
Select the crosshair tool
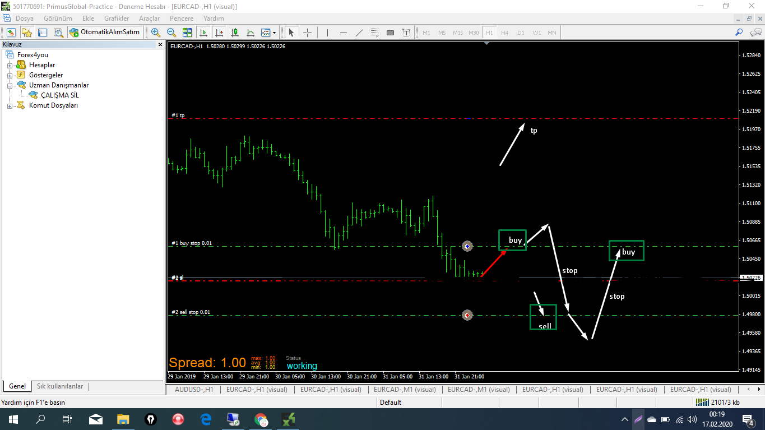click(x=307, y=33)
